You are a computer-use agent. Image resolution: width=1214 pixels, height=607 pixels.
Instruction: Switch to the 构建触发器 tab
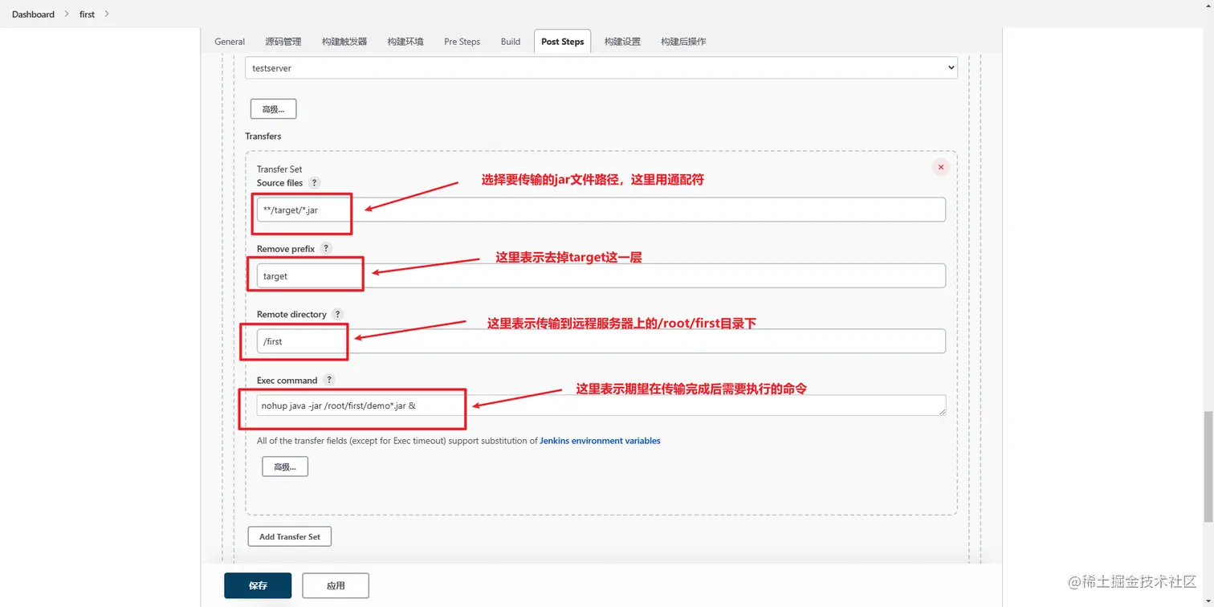click(x=344, y=42)
